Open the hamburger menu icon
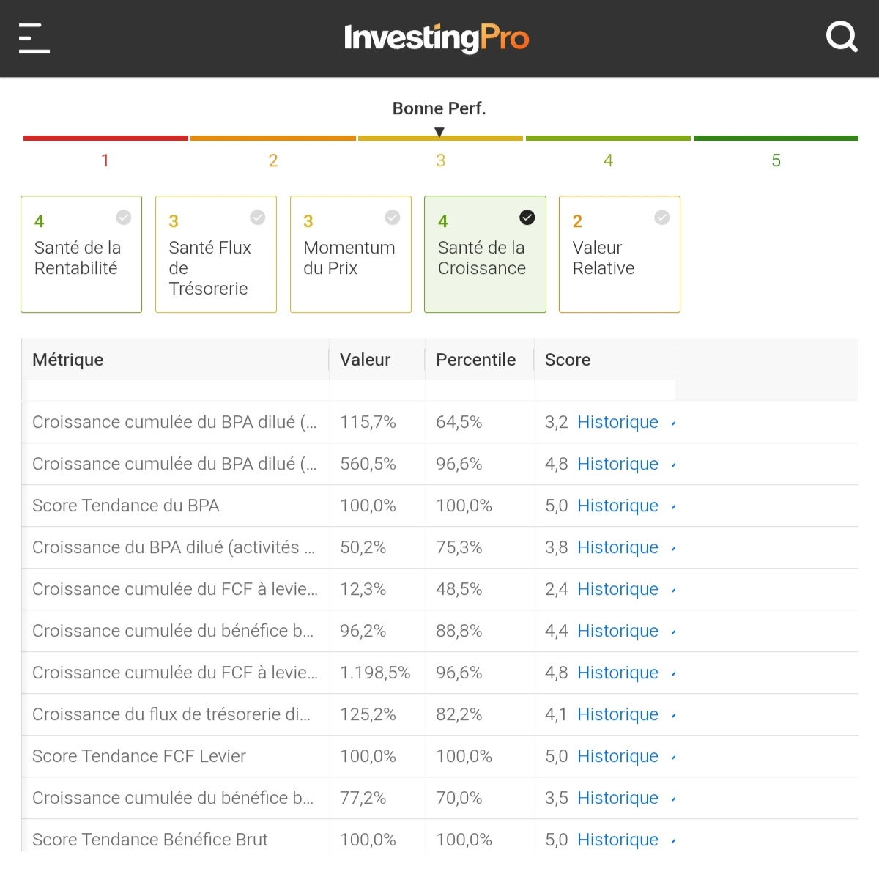This screenshot has width=879, height=877. (34, 38)
